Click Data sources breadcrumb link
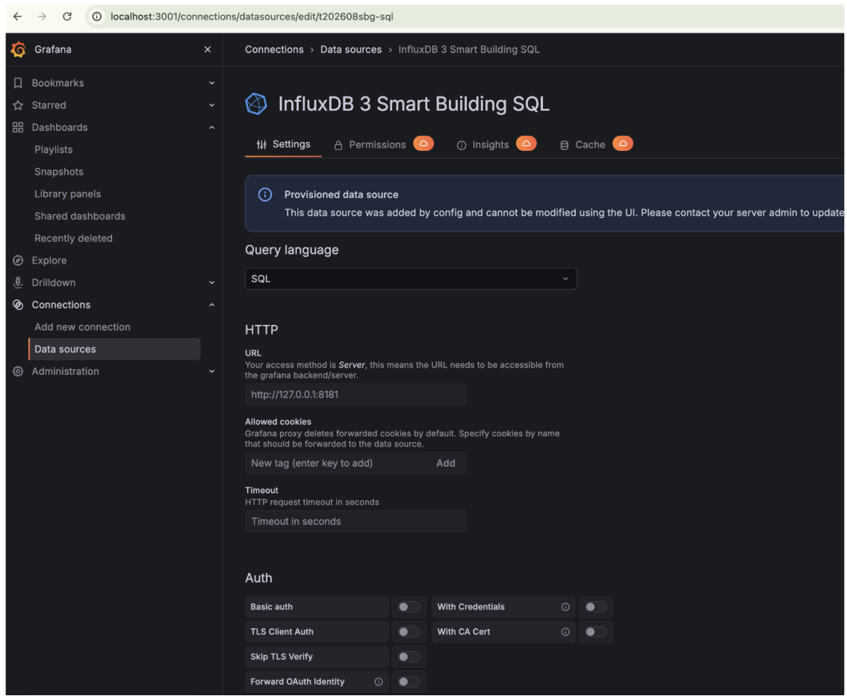Screen dimensions: 847x699 [351, 49]
